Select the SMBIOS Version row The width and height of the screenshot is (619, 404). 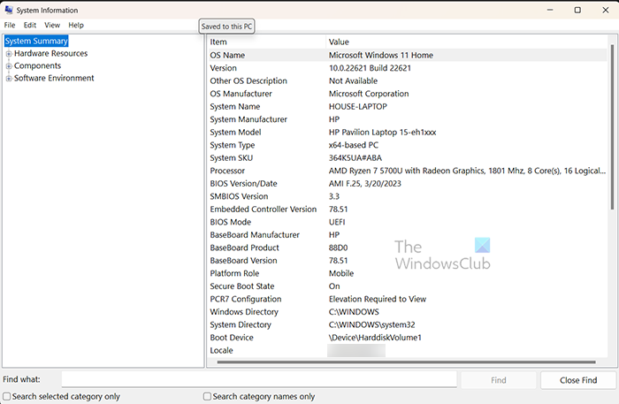(408, 196)
